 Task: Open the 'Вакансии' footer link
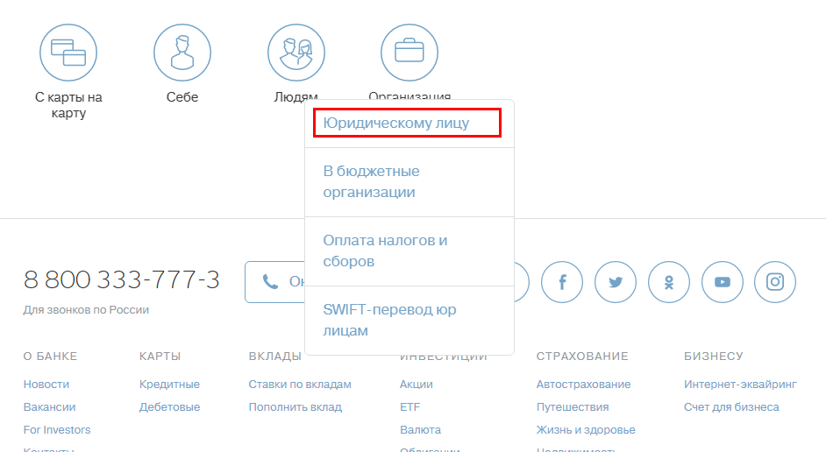coord(49,406)
